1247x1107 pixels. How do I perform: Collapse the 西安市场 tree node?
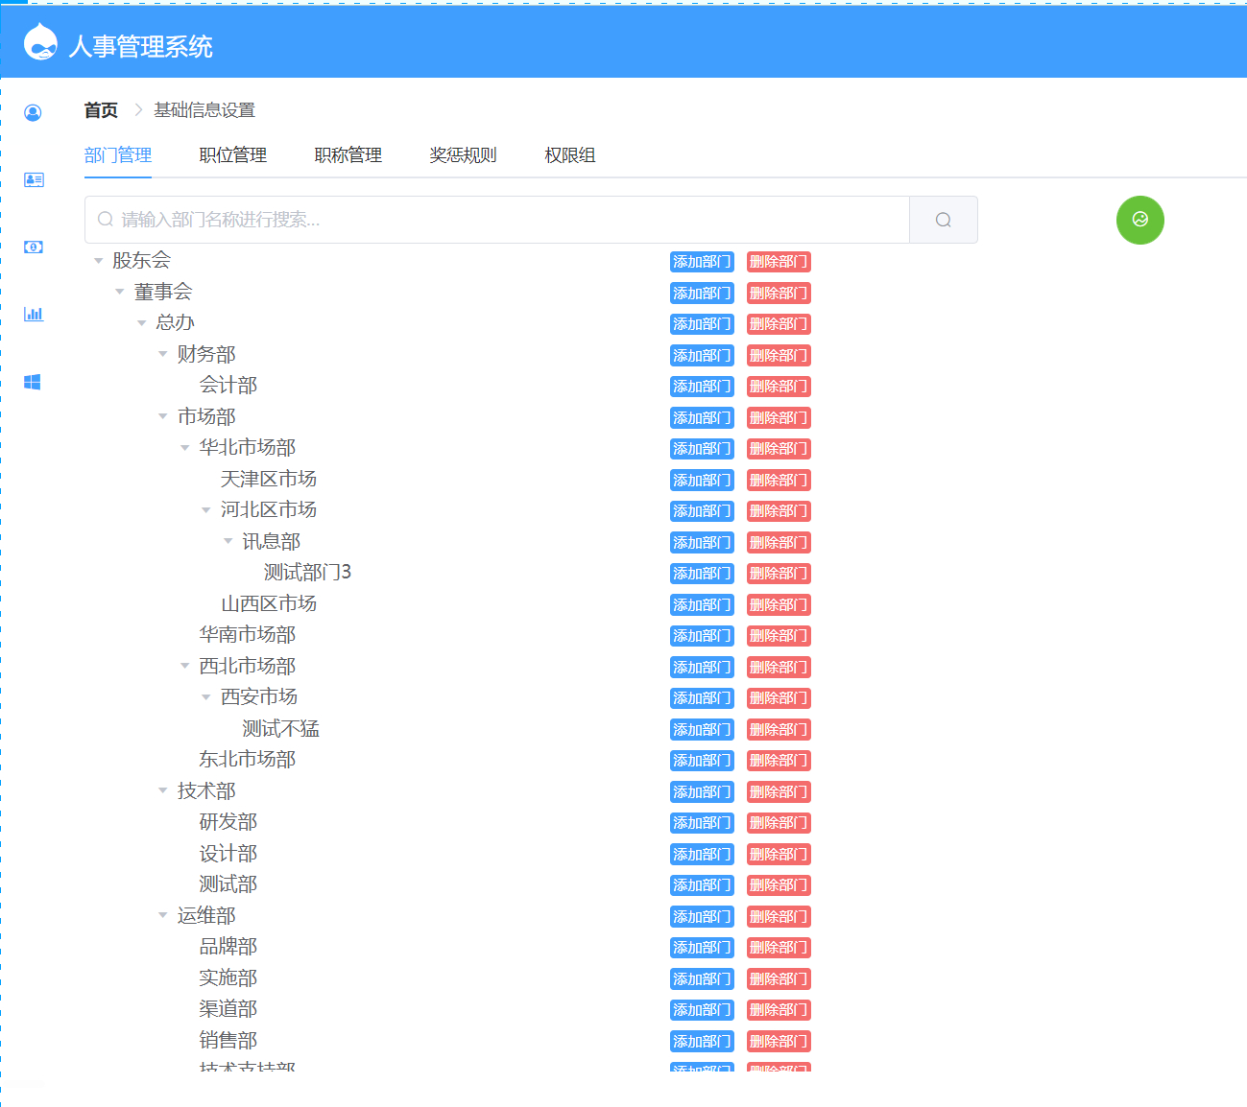point(206,697)
